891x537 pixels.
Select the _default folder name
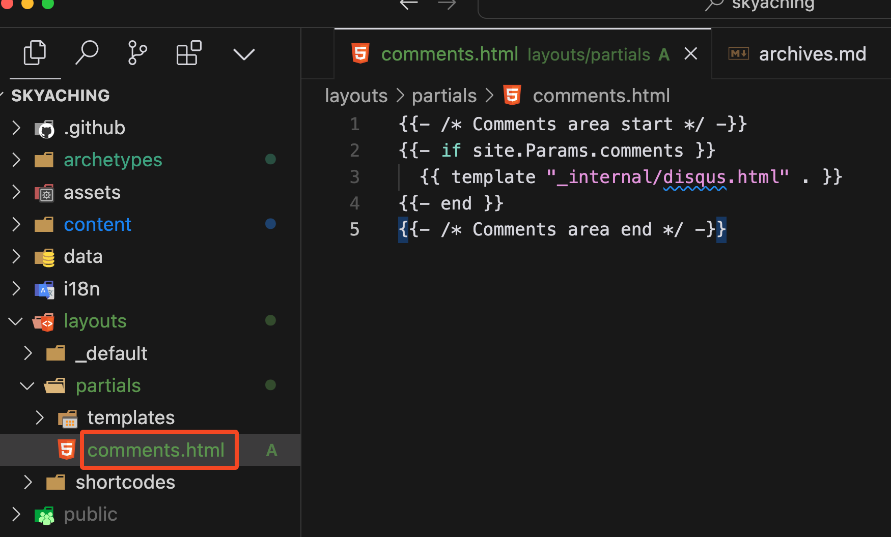point(112,353)
